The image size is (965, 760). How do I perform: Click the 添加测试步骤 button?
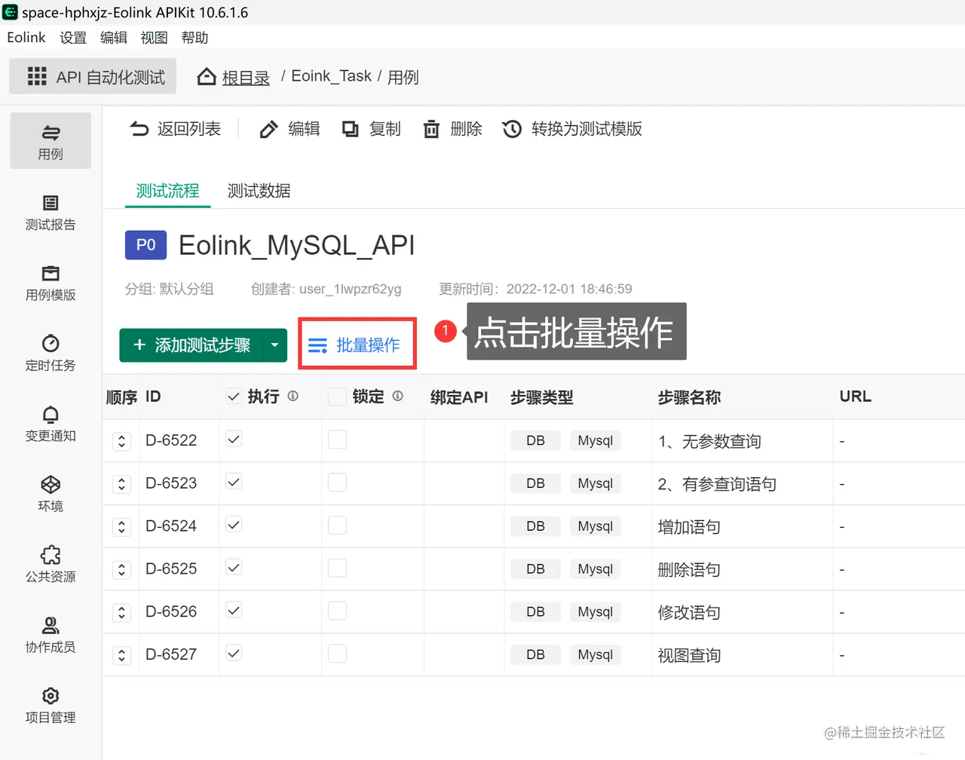[x=191, y=345]
